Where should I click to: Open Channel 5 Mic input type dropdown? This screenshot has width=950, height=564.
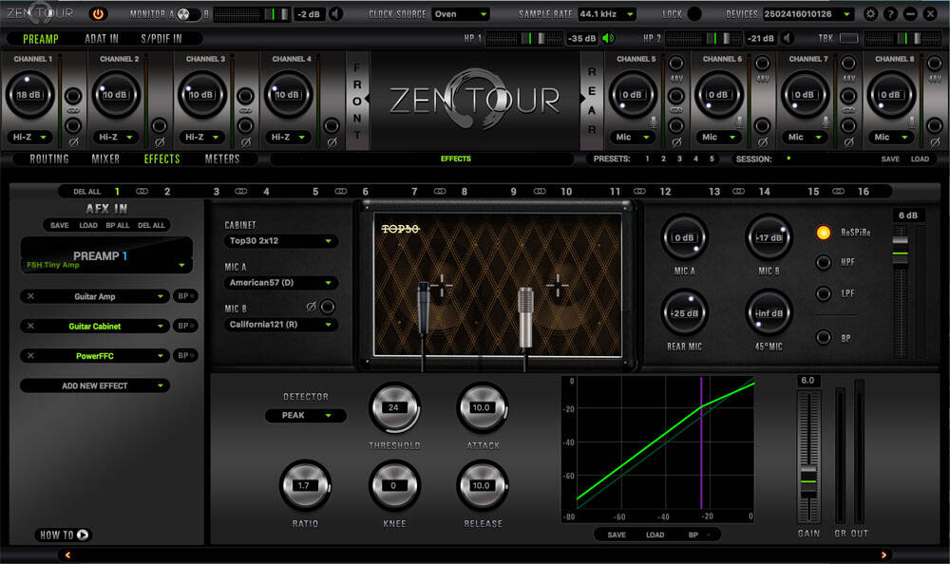(x=633, y=137)
